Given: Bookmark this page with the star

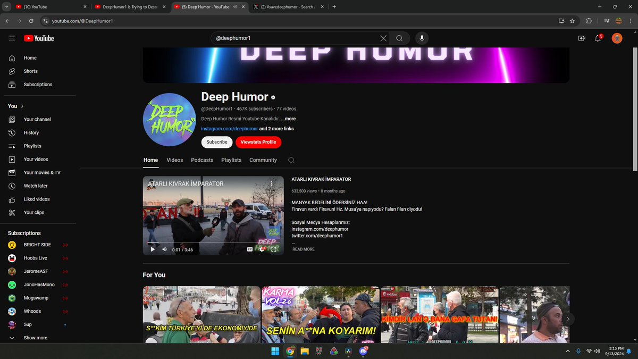Looking at the screenshot, I should click(572, 21).
